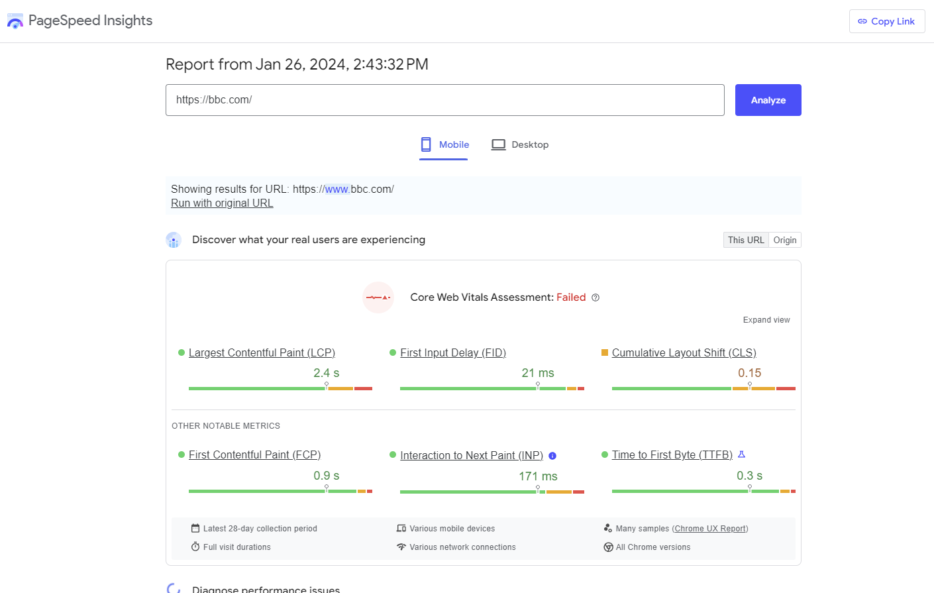
Task: Click the link icon in Copy Link button
Action: (862, 21)
